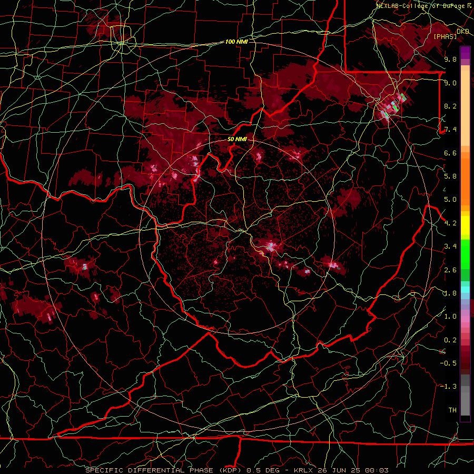Click the [PHAS] unit label
The image size is (474, 474).
(445, 36)
